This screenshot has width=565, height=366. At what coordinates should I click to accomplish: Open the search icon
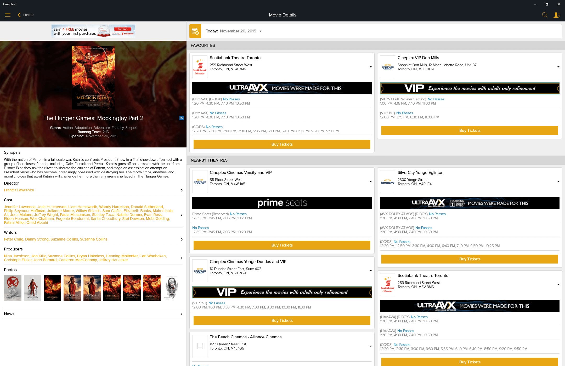click(x=545, y=15)
